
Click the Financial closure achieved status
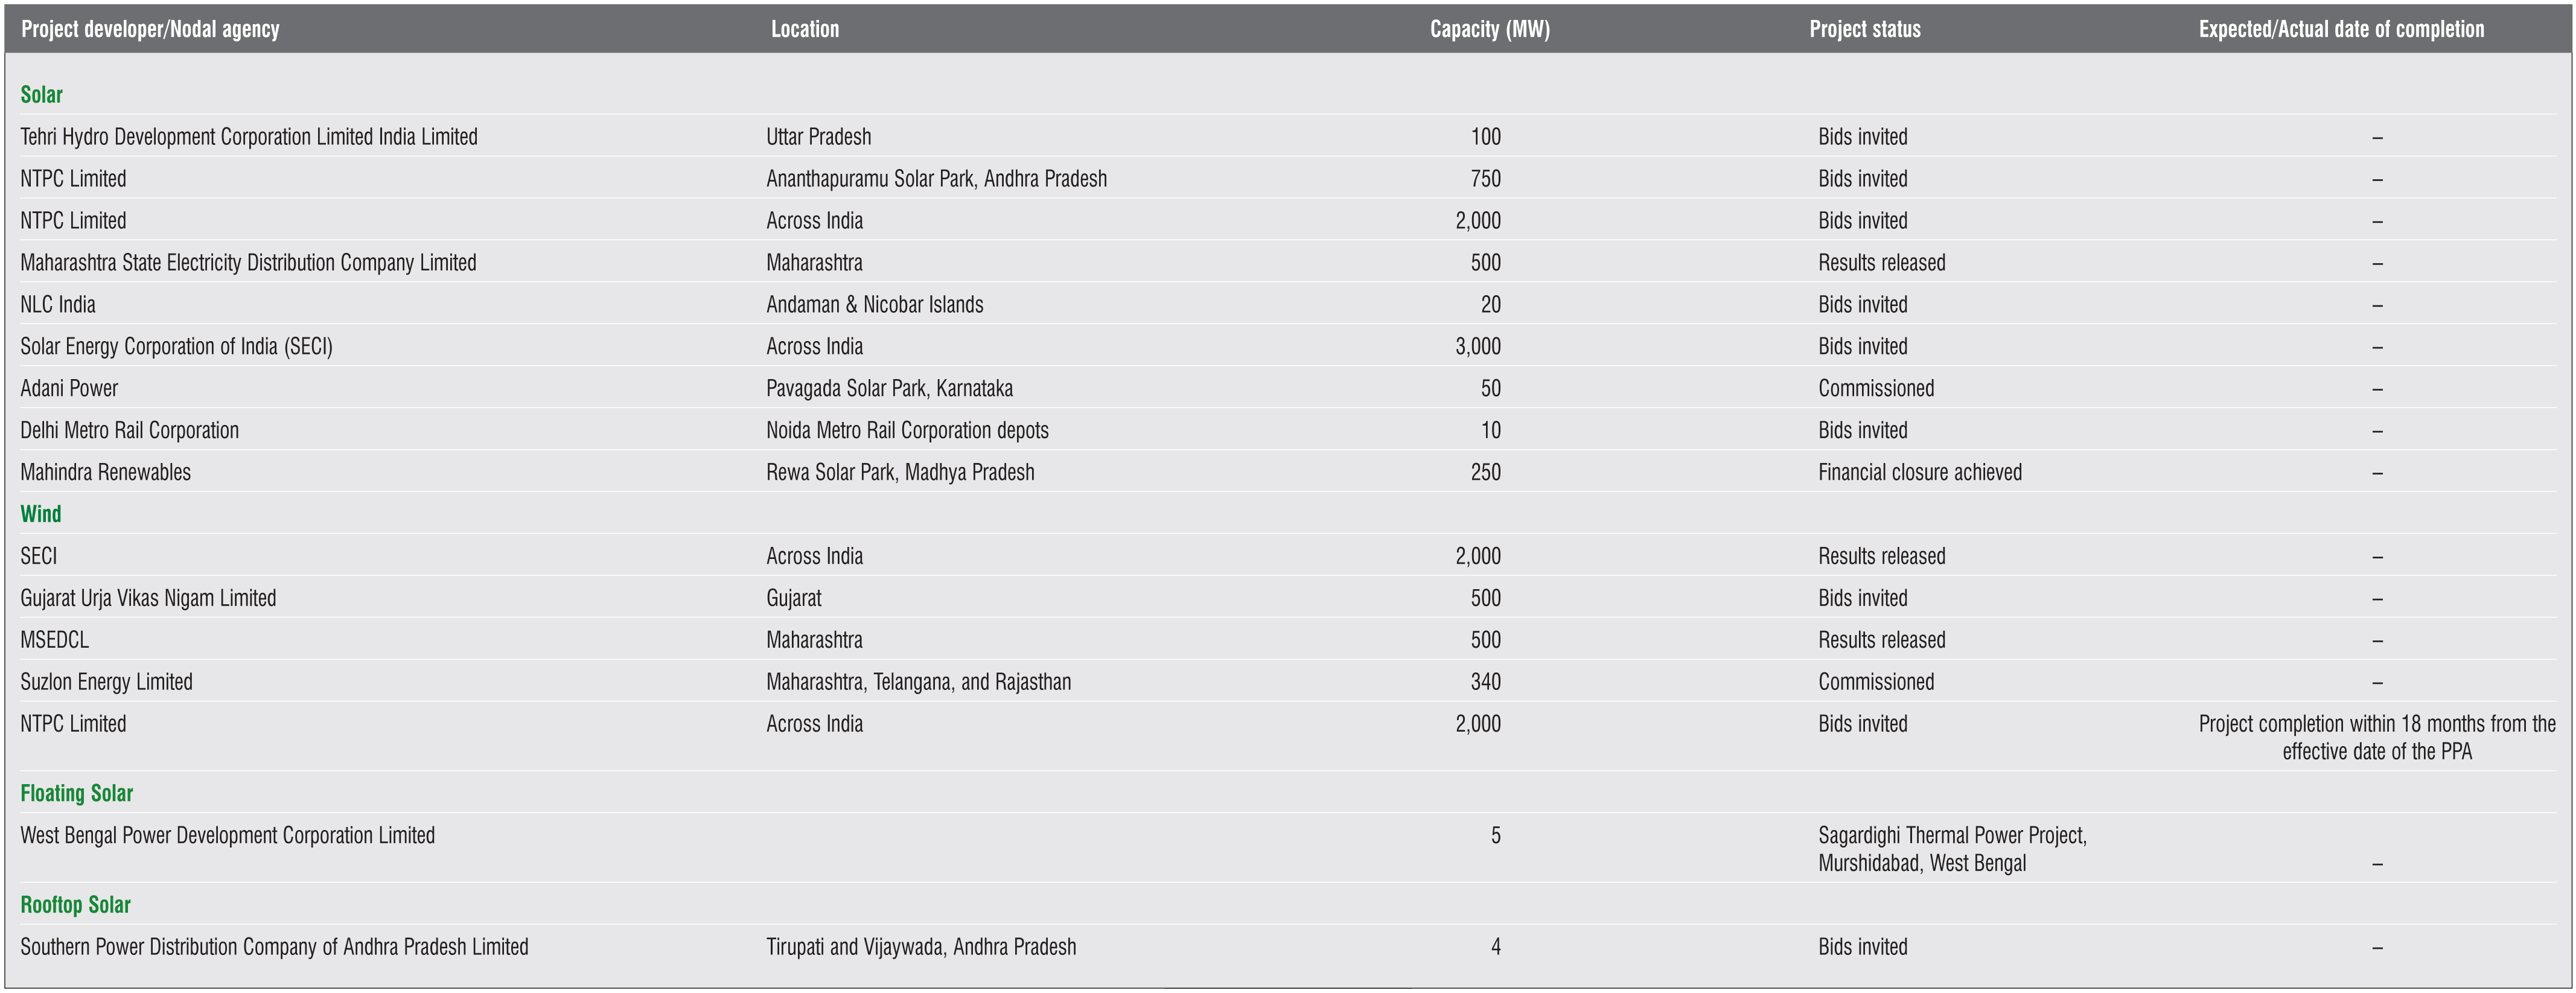pyautogui.click(x=1919, y=473)
